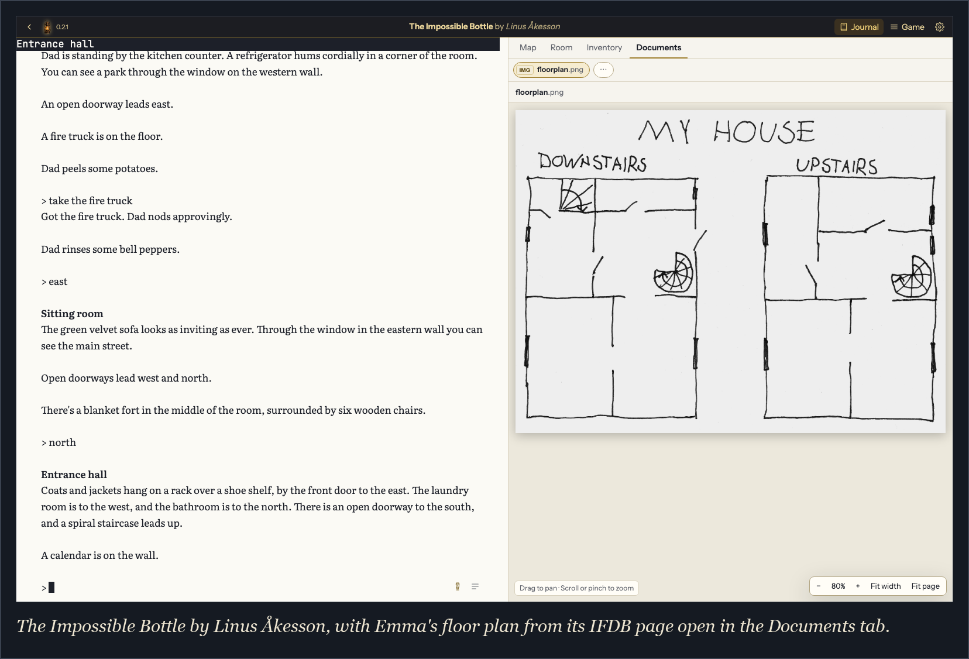The width and height of the screenshot is (969, 659).
Task: Click the plus zoom-in icon
Action: pos(858,586)
